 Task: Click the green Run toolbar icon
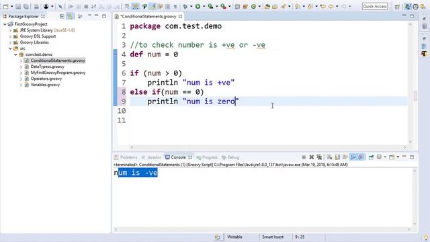[198, 6]
